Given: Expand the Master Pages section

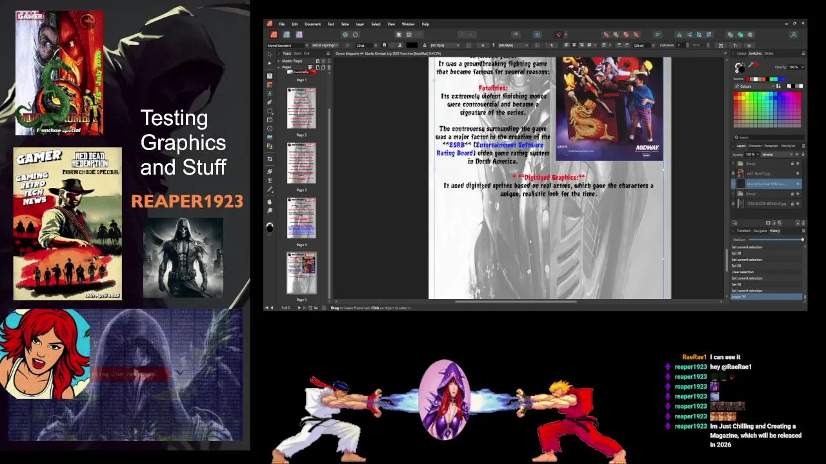Looking at the screenshot, I should click(278, 61).
